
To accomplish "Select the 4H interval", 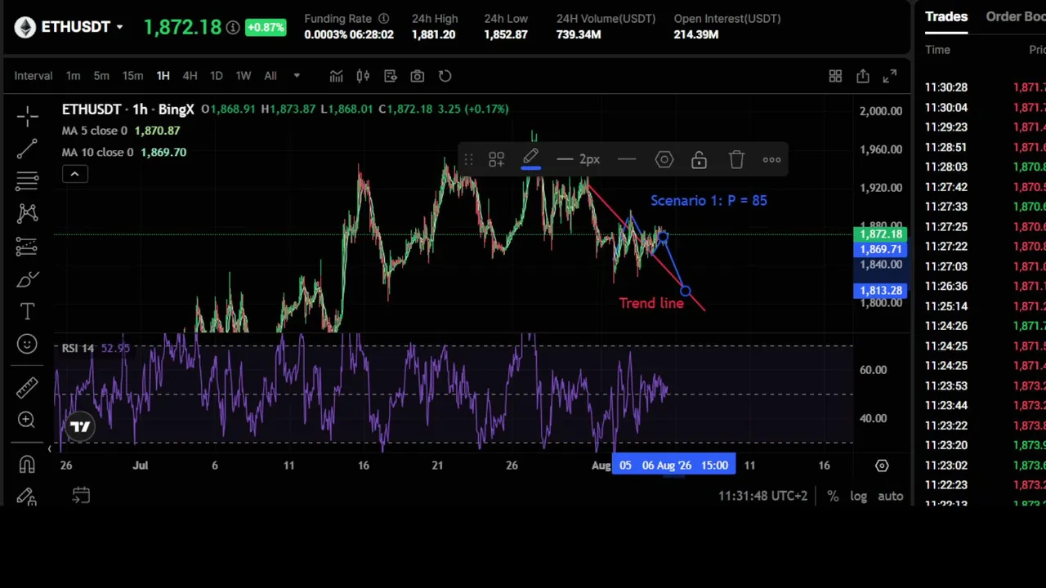I will pos(190,76).
